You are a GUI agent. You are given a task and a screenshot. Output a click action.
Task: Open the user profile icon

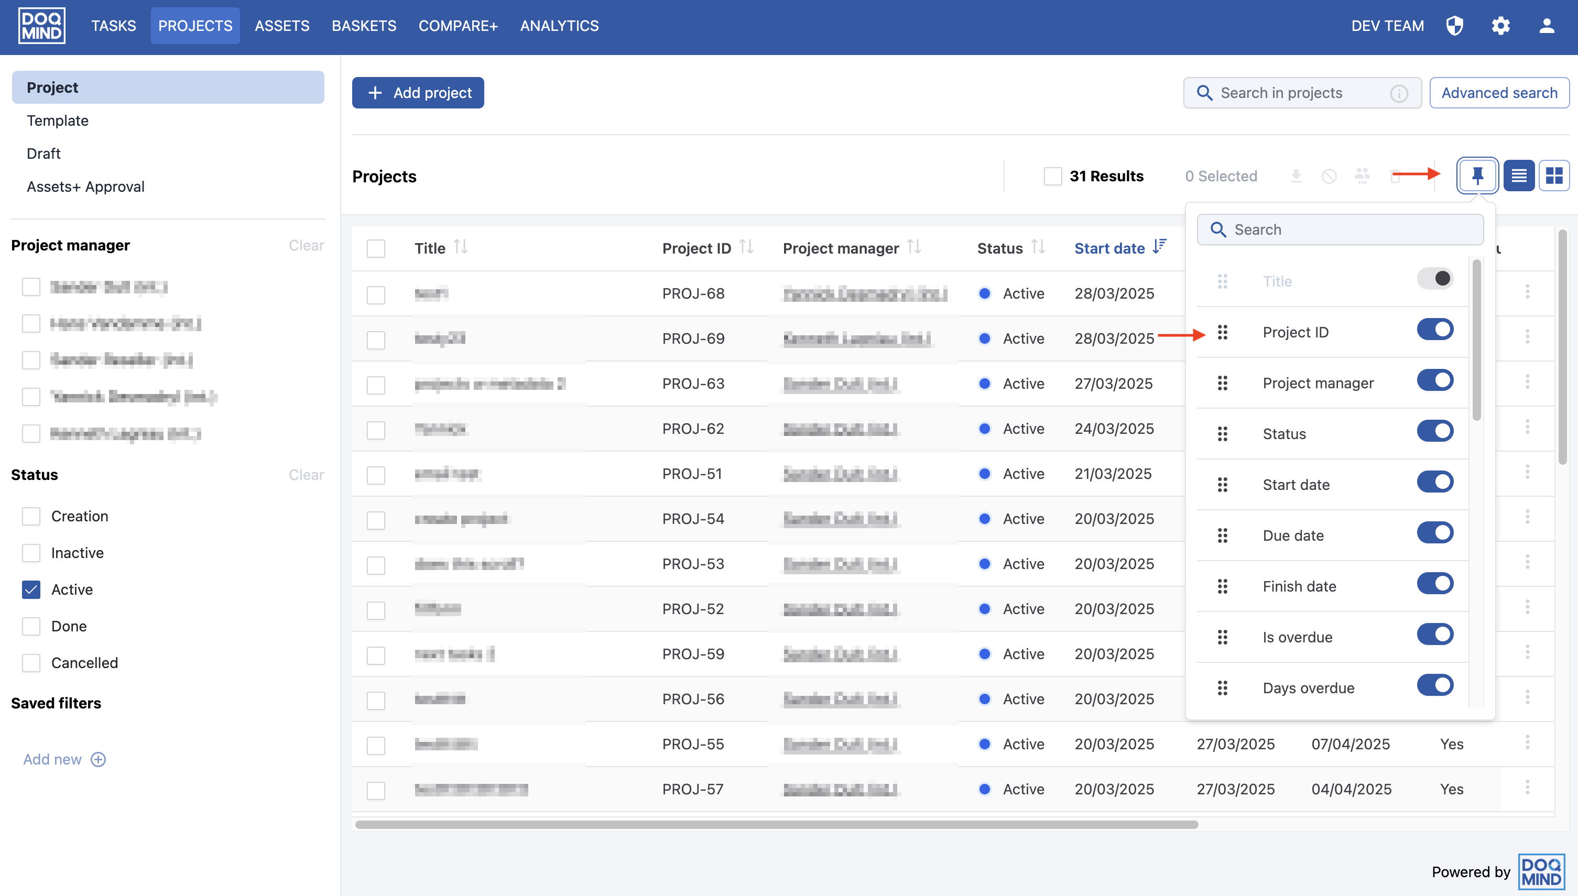point(1547,26)
